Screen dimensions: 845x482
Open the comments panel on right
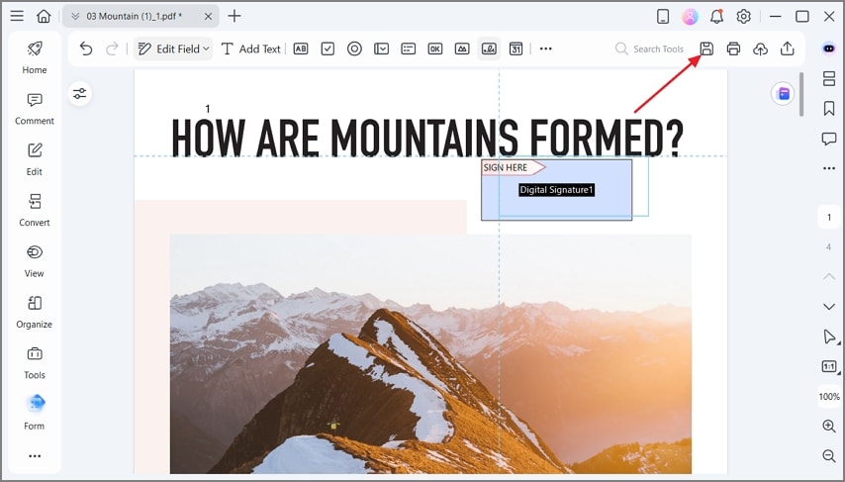pos(829,139)
